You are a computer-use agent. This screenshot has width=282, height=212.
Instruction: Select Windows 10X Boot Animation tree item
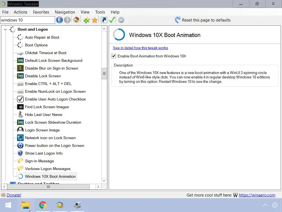click(x=50, y=176)
